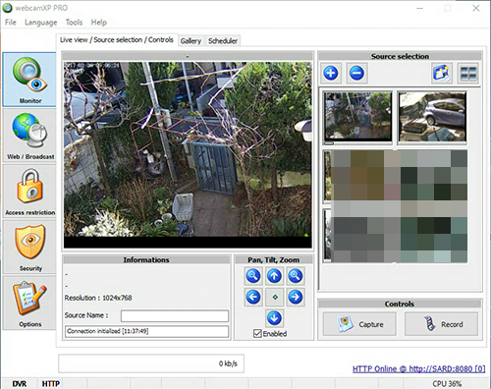Click the Record button
Viewport: 491px width, 389px height.
[x=441, y=324]
